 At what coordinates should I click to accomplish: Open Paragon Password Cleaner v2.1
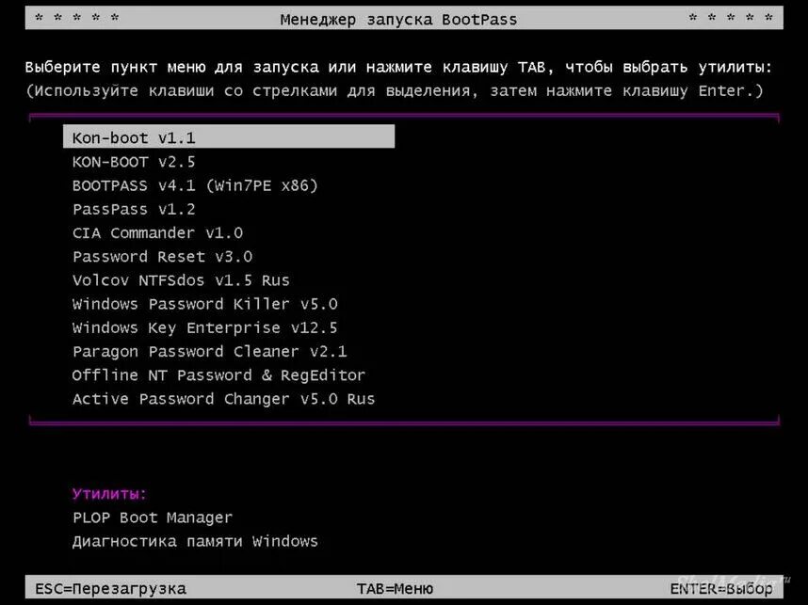[x=210, y=351]
